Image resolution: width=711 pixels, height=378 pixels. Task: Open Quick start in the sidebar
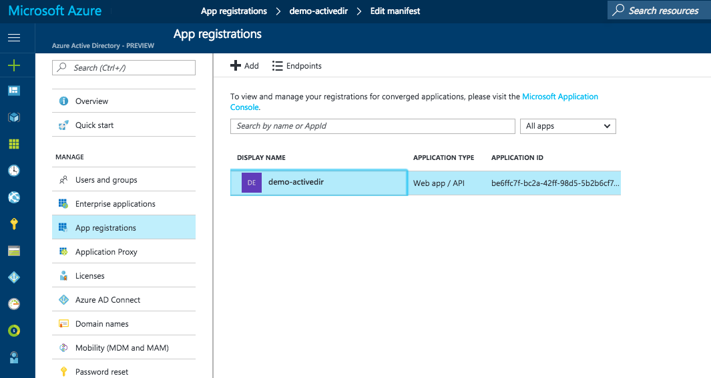point(124,125)
